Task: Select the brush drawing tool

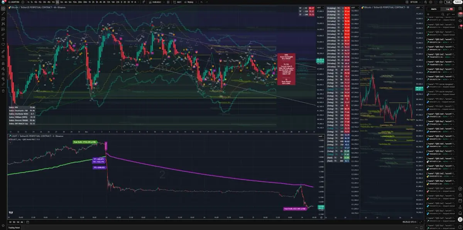Action: [x=3, y=34]
